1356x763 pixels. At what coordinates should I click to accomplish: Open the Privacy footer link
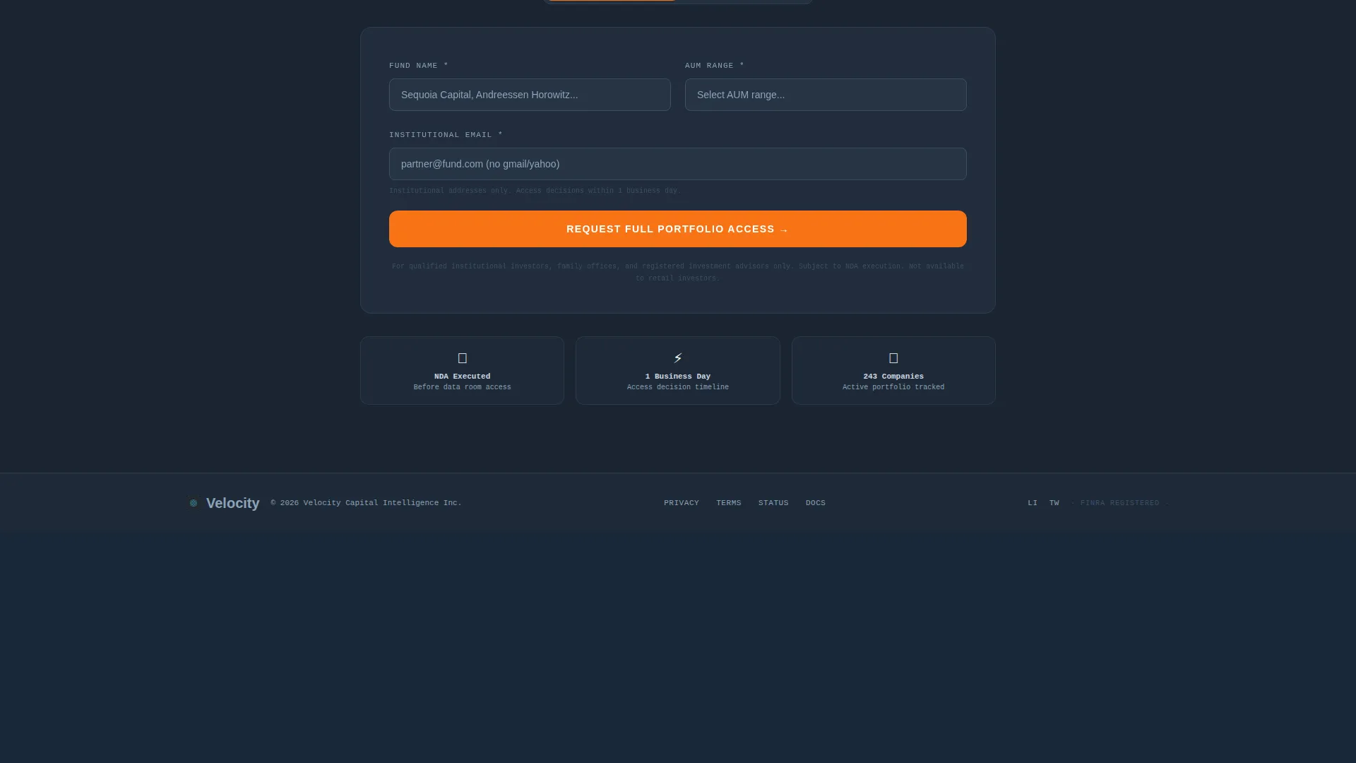(682, 503)
